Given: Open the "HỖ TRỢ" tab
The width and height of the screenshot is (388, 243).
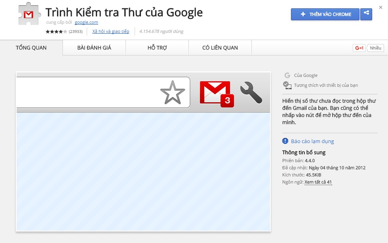Looking at the screenshot, I should point(158,48).
